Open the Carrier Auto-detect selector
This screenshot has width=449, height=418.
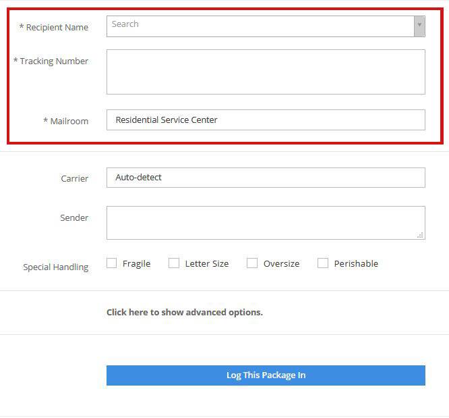[266, 178]
